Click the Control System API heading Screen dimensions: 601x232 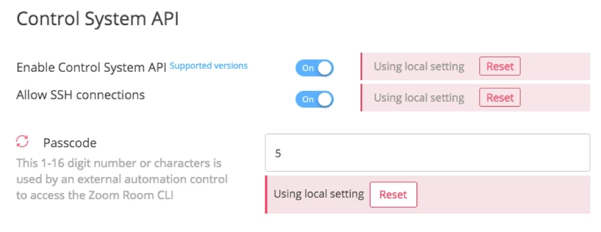click(x=97, y=19)
